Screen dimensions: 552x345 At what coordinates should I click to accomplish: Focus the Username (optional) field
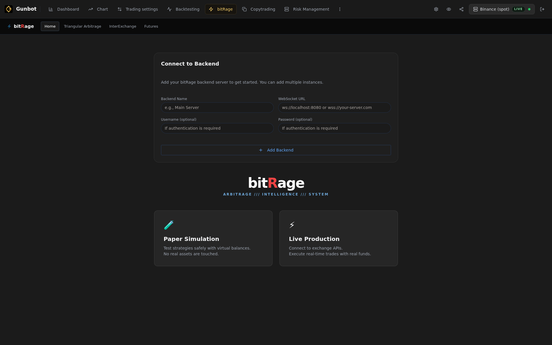pos(217,128)
